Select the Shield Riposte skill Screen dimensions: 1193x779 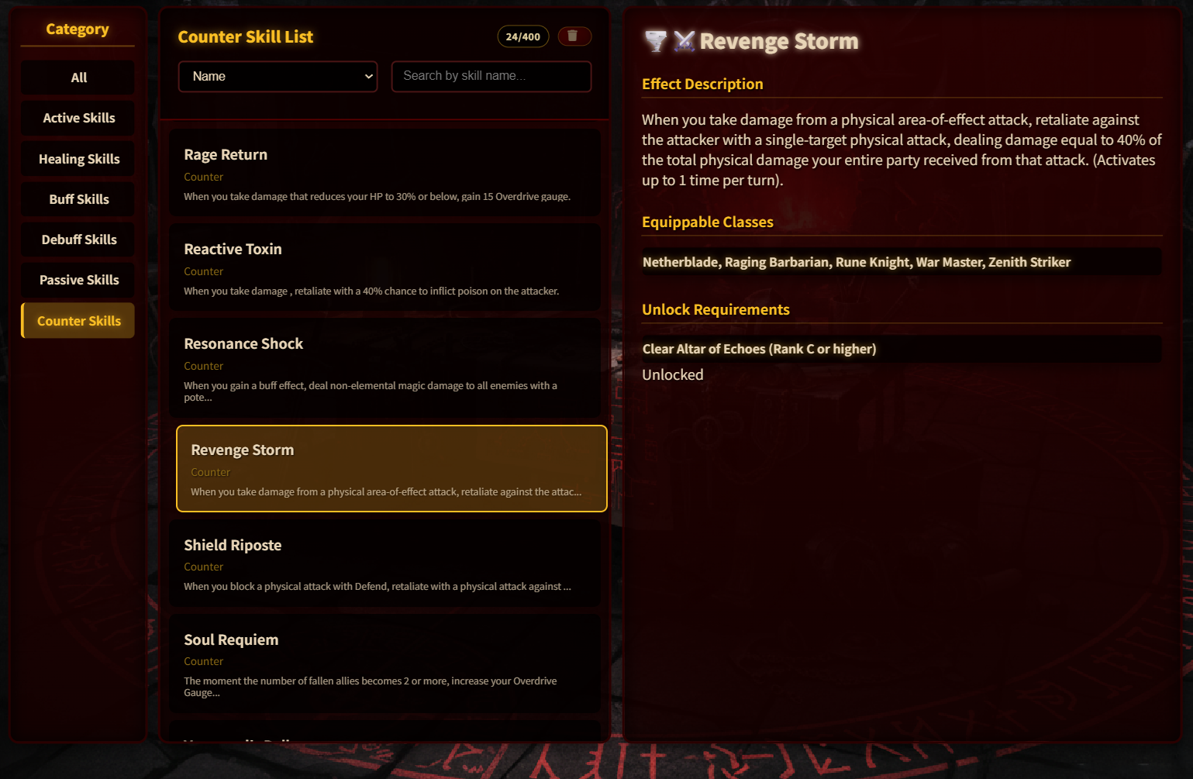pyautogui.click(x=384, y=564)
